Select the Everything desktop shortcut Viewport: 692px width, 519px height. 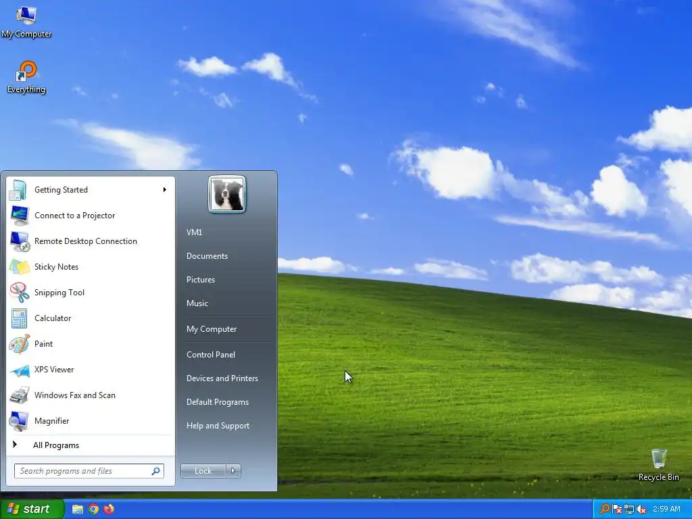pyautogui.click(x=26, y=77)
